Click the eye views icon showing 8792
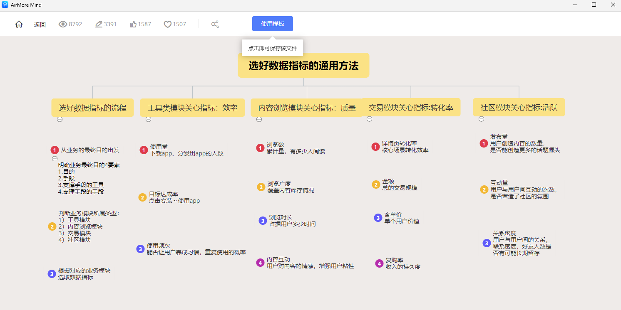The width and height of the screenshot is (621, 310). pyautogui.click(x=63, y=24)
